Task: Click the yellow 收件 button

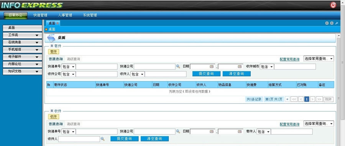Action: coord(54,117)
